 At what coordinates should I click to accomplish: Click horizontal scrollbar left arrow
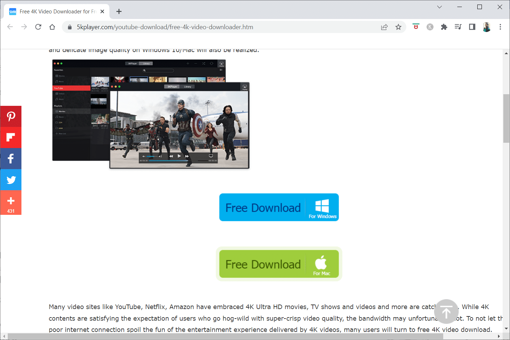pyautogui.click(x=4, y=336)
